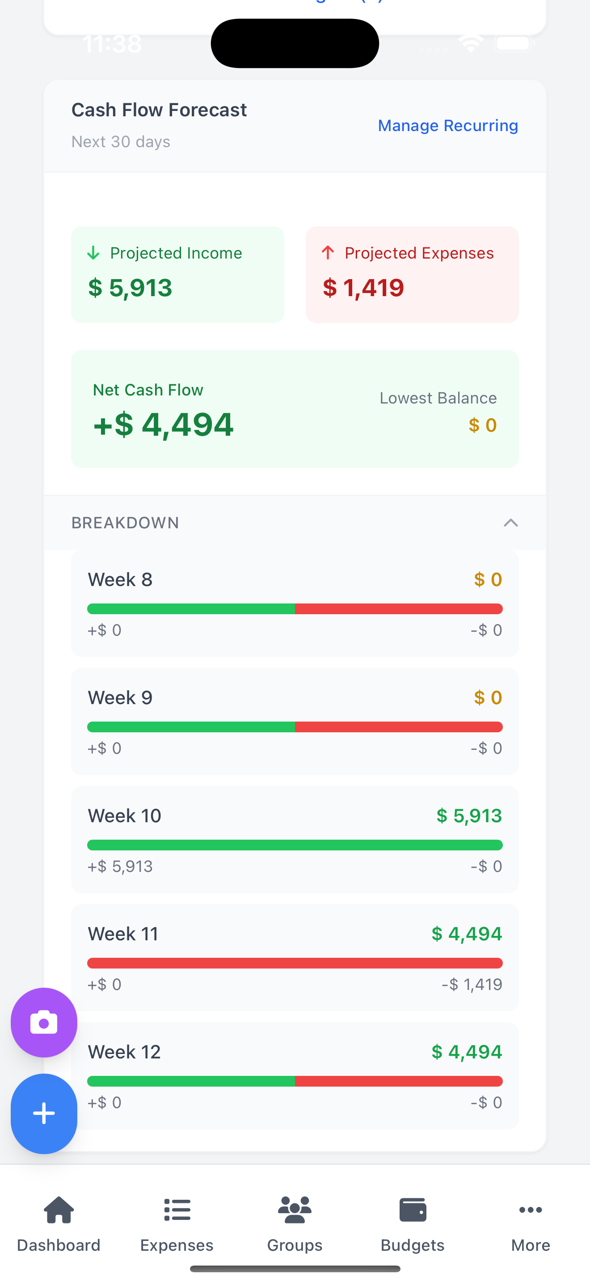Open Manage Recurring link
The image size is (590, 1283).
pyautogui.click(x=448, y=126)
